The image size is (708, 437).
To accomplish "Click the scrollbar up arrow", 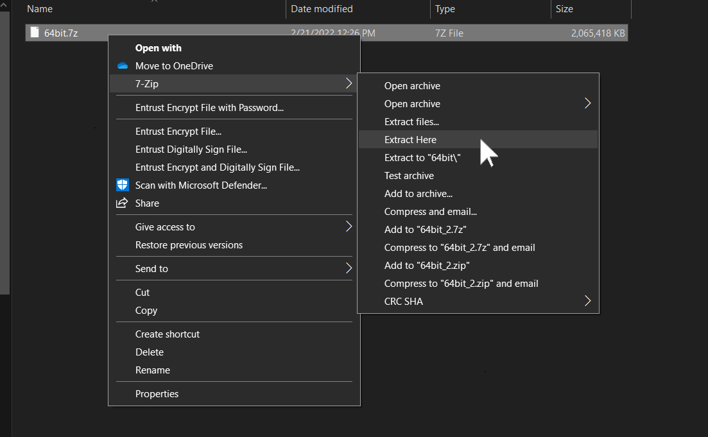I will point(4,4).
